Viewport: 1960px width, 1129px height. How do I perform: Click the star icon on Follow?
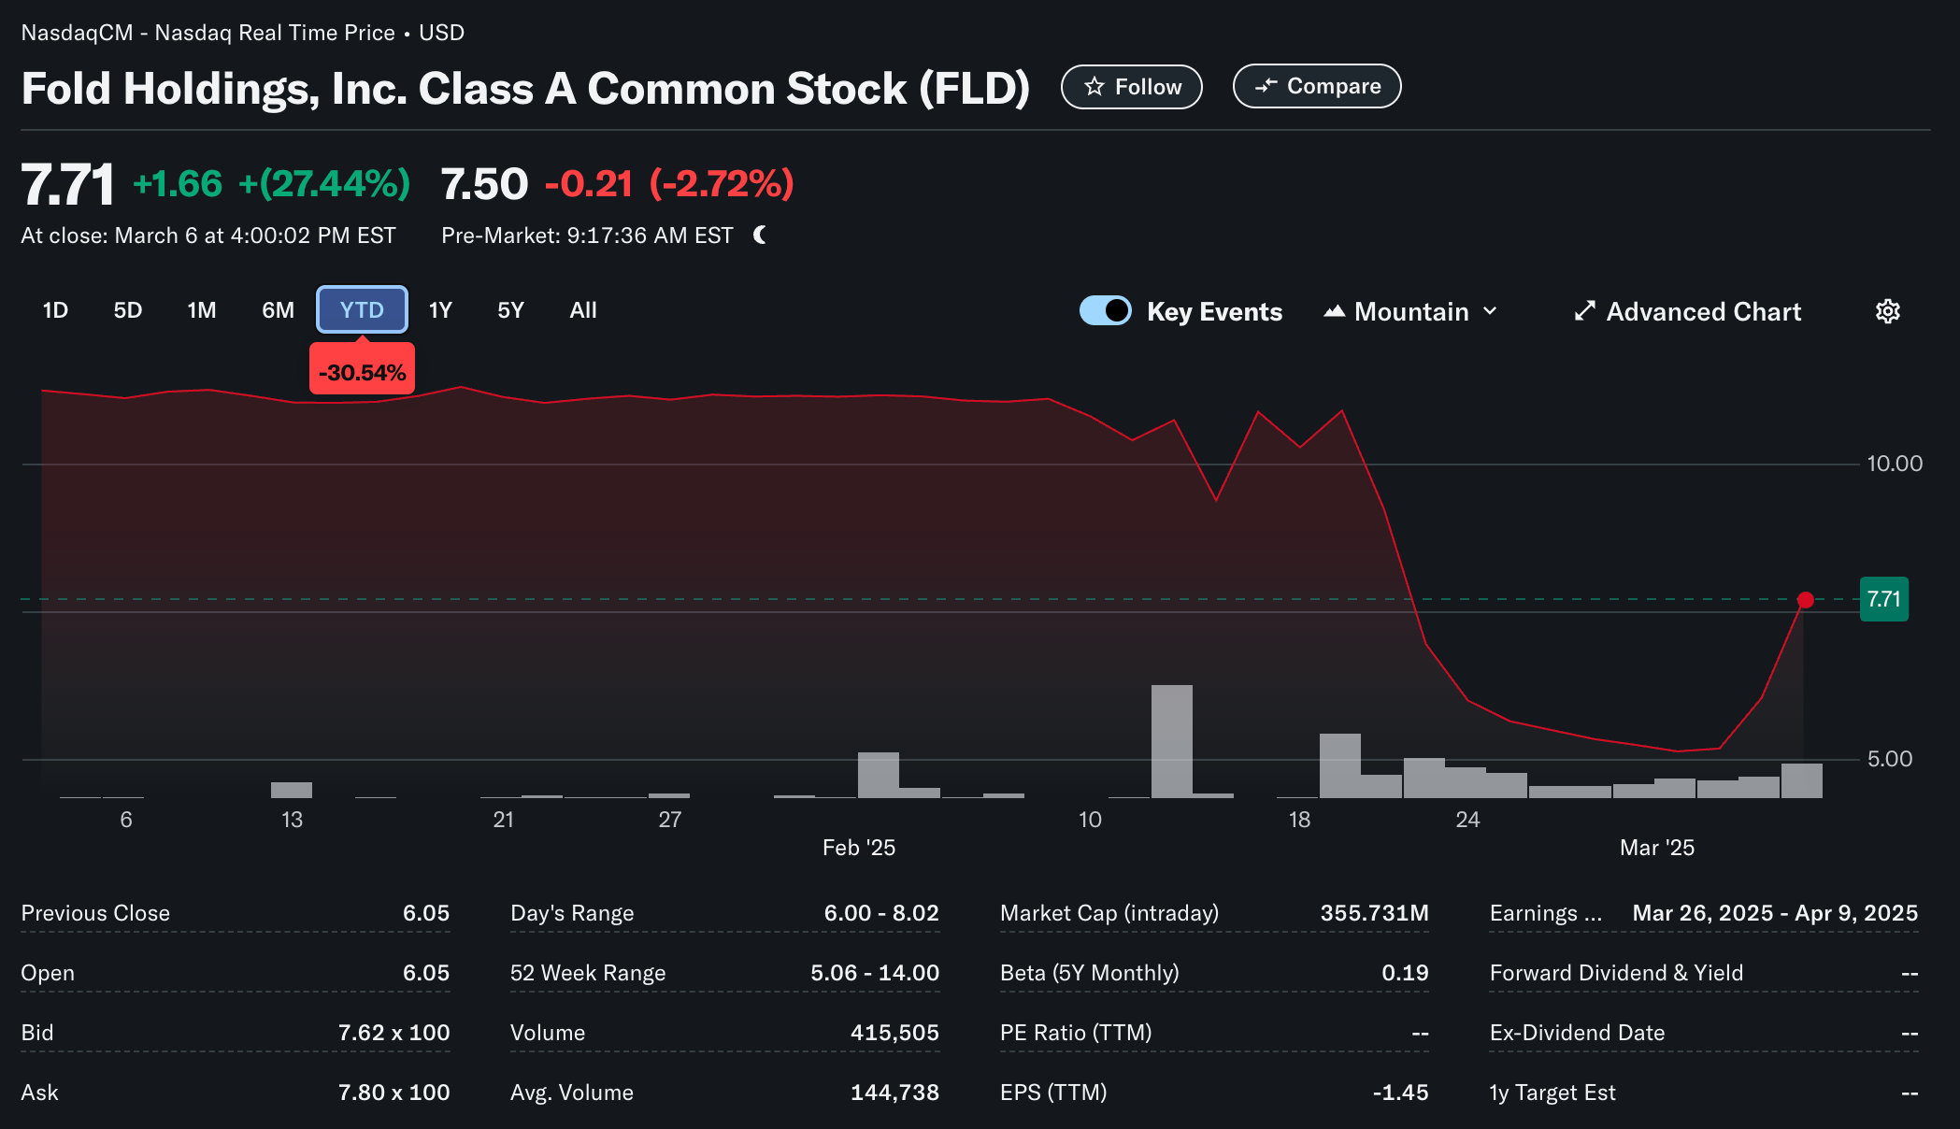click(1094, 87)
